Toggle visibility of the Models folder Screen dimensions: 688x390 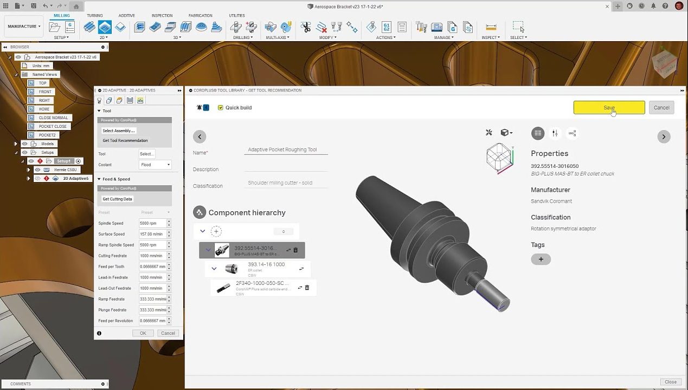pyautogui.click(x=24, y=144)
